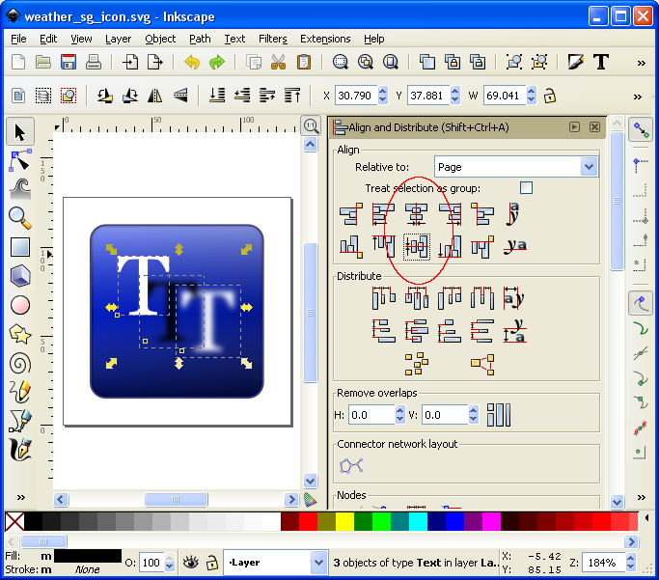659x580 pixels.
Task: Select the 3D Box tool
Action: pos(19,276)
